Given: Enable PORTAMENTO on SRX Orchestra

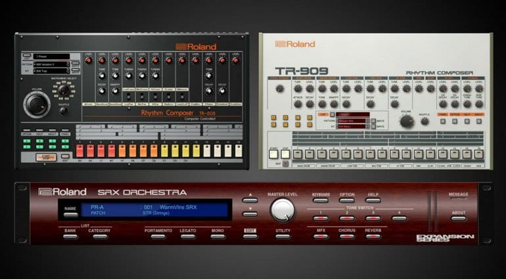Looking at the screenshot, I should click(158, 236).
